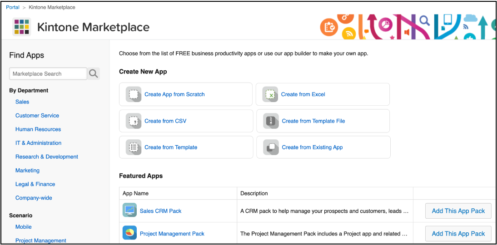
Task: Click the Create from Existing App icon
Action: click(271, 147)
